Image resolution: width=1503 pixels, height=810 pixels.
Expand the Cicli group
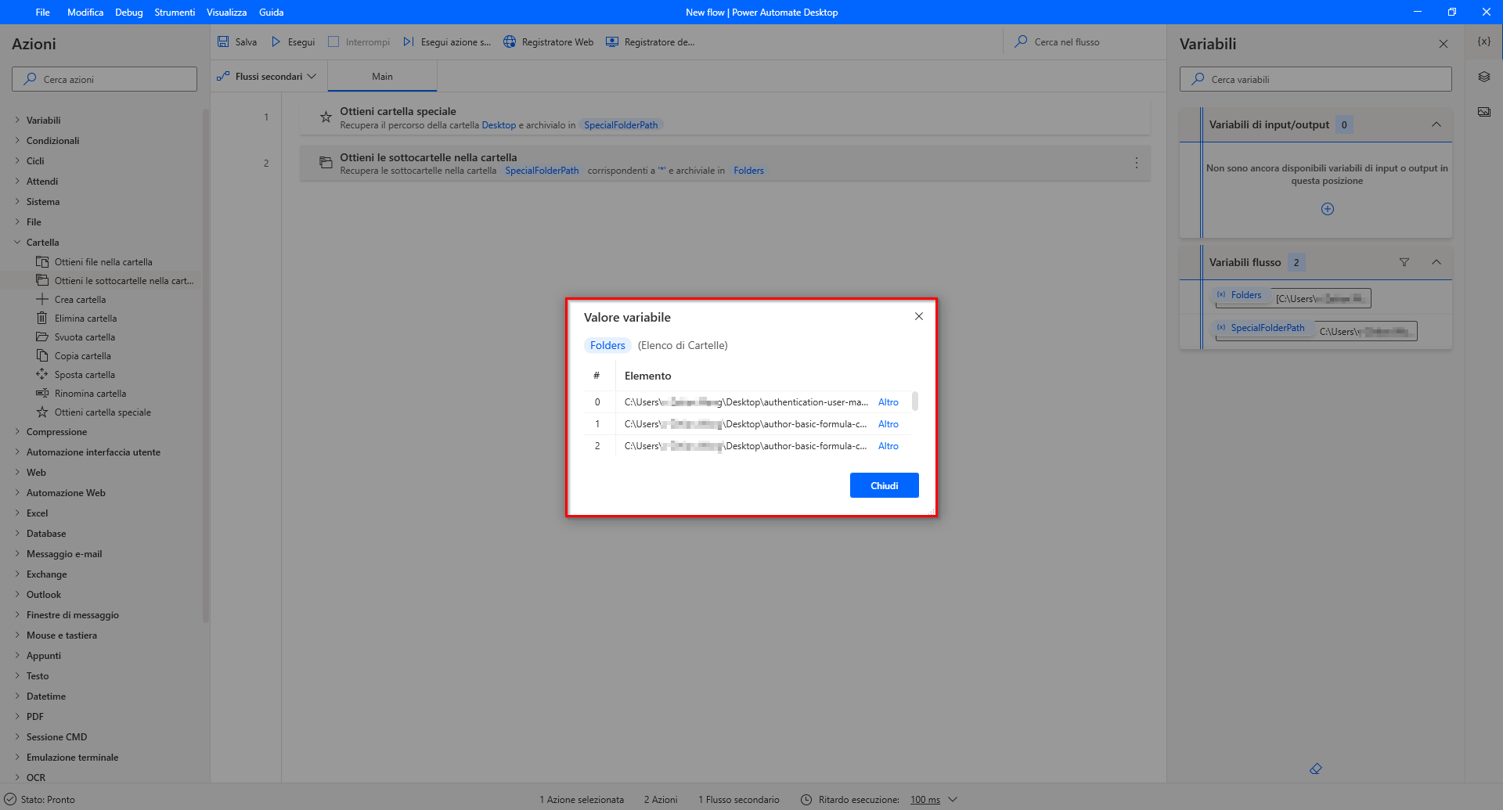pos(17,161)
